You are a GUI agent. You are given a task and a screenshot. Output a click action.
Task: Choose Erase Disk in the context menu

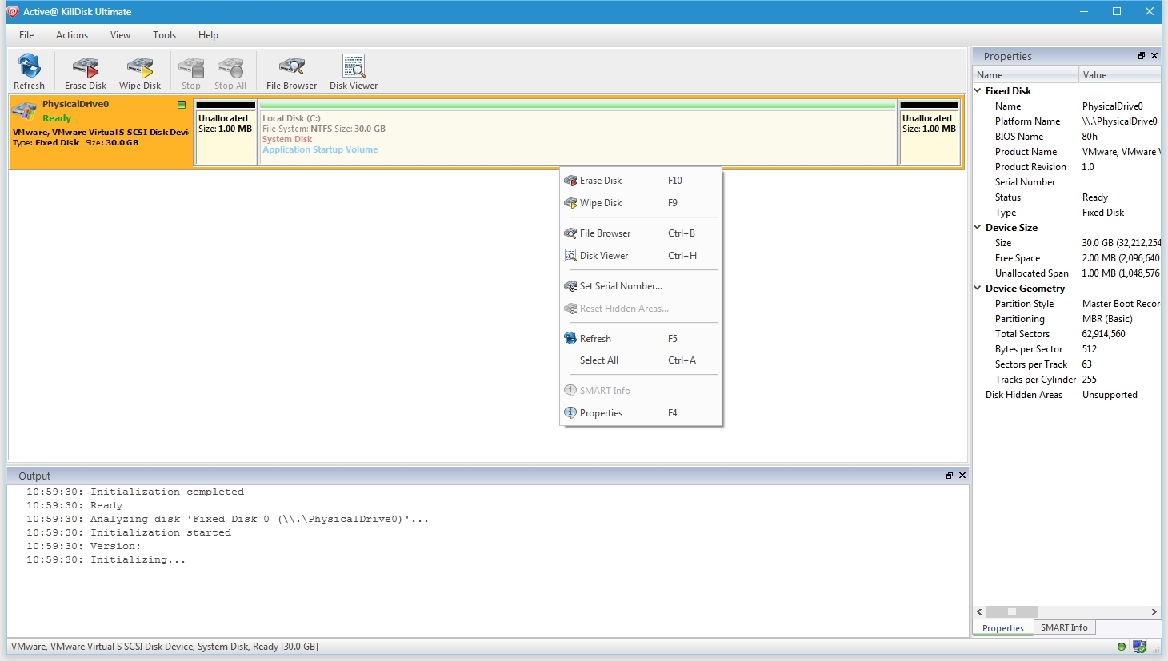point(601,181)
